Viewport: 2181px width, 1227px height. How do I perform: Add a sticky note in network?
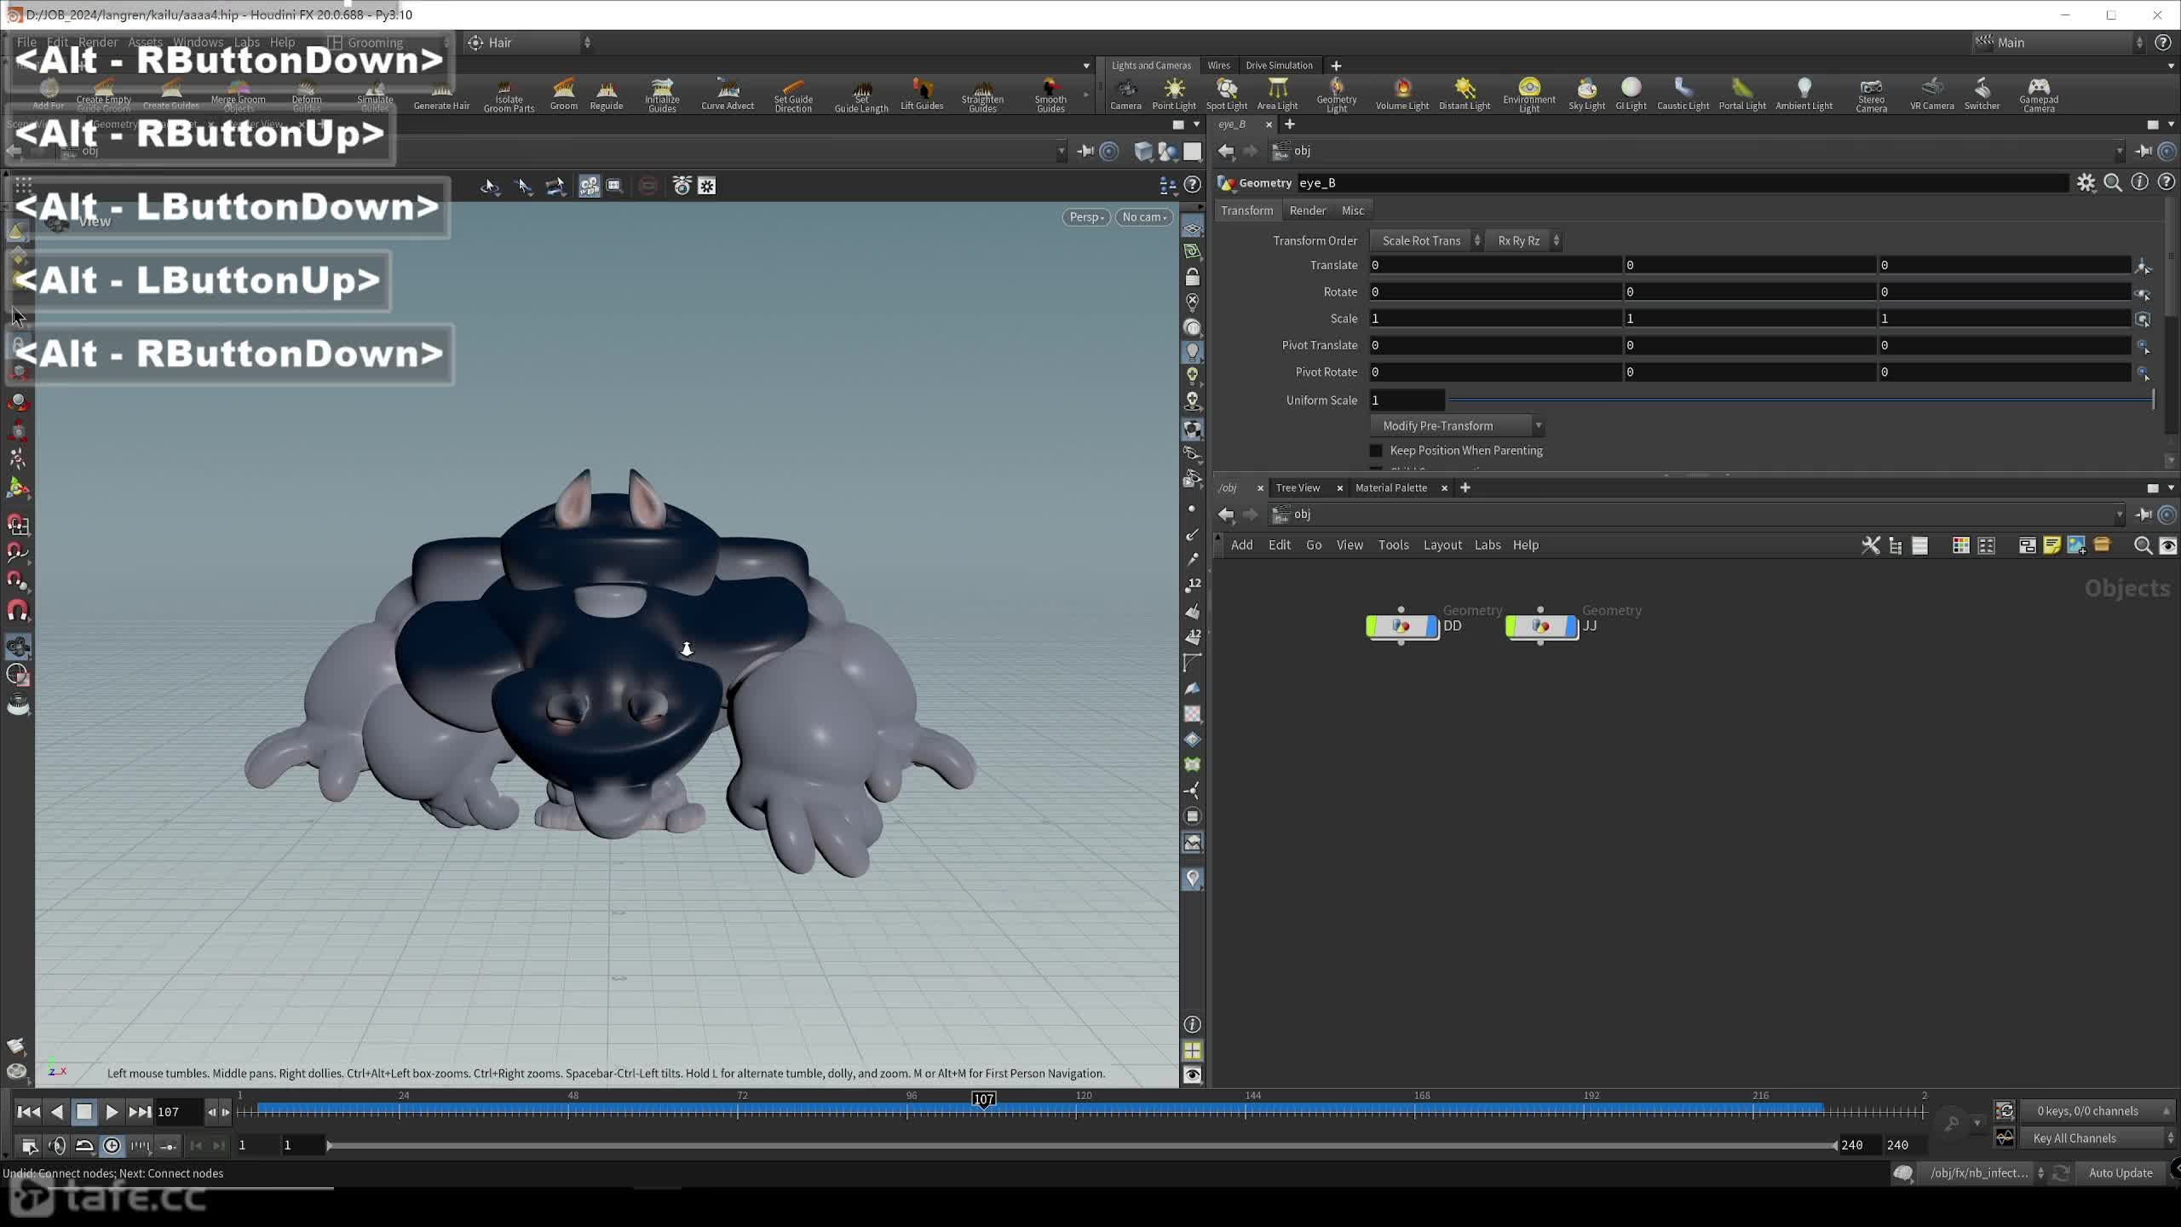coord(2052,545)
